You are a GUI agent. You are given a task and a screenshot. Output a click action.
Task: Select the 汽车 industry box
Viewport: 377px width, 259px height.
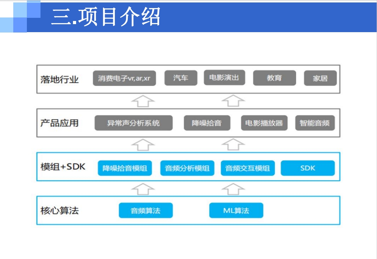coord(181,78)
